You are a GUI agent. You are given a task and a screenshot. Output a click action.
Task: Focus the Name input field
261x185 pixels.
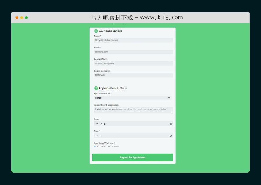pyautogui.click(x=133, y=40)
